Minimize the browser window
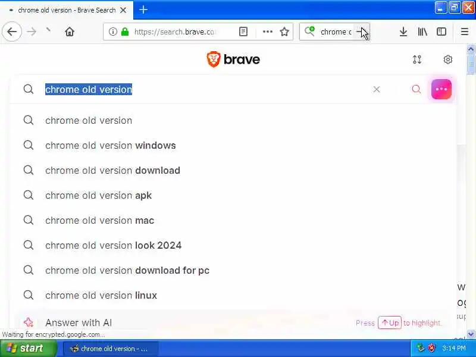This screenshot has width=476, height=357. 440,8
